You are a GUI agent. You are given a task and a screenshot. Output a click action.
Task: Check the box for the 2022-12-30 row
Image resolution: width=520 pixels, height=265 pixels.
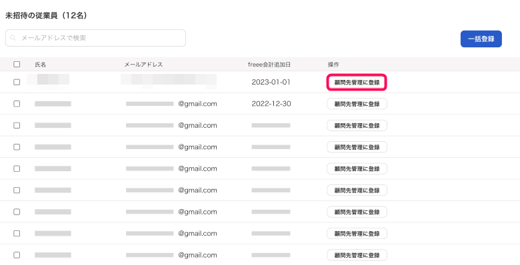coord(17,104)
